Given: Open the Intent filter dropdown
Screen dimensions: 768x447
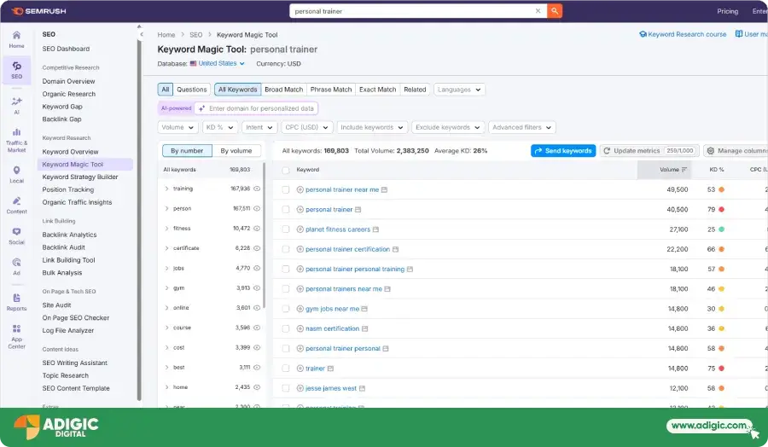Looking at the screenshot, I should click(x=259, y=127).
